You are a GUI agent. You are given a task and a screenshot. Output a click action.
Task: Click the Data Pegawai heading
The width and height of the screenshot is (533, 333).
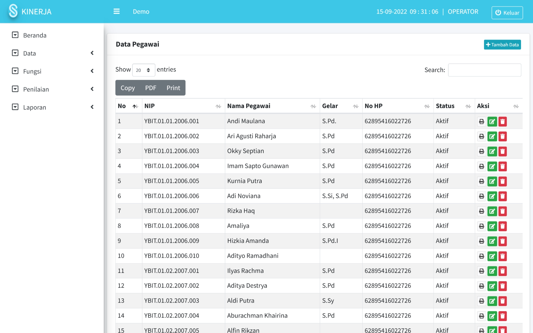(x=137, y=44)
